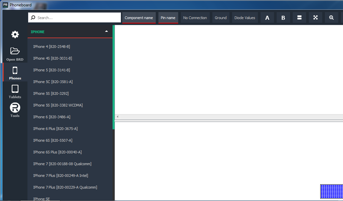Click the Search input field
The height and width of the screenshot is (201, 343).
point(74,17)
